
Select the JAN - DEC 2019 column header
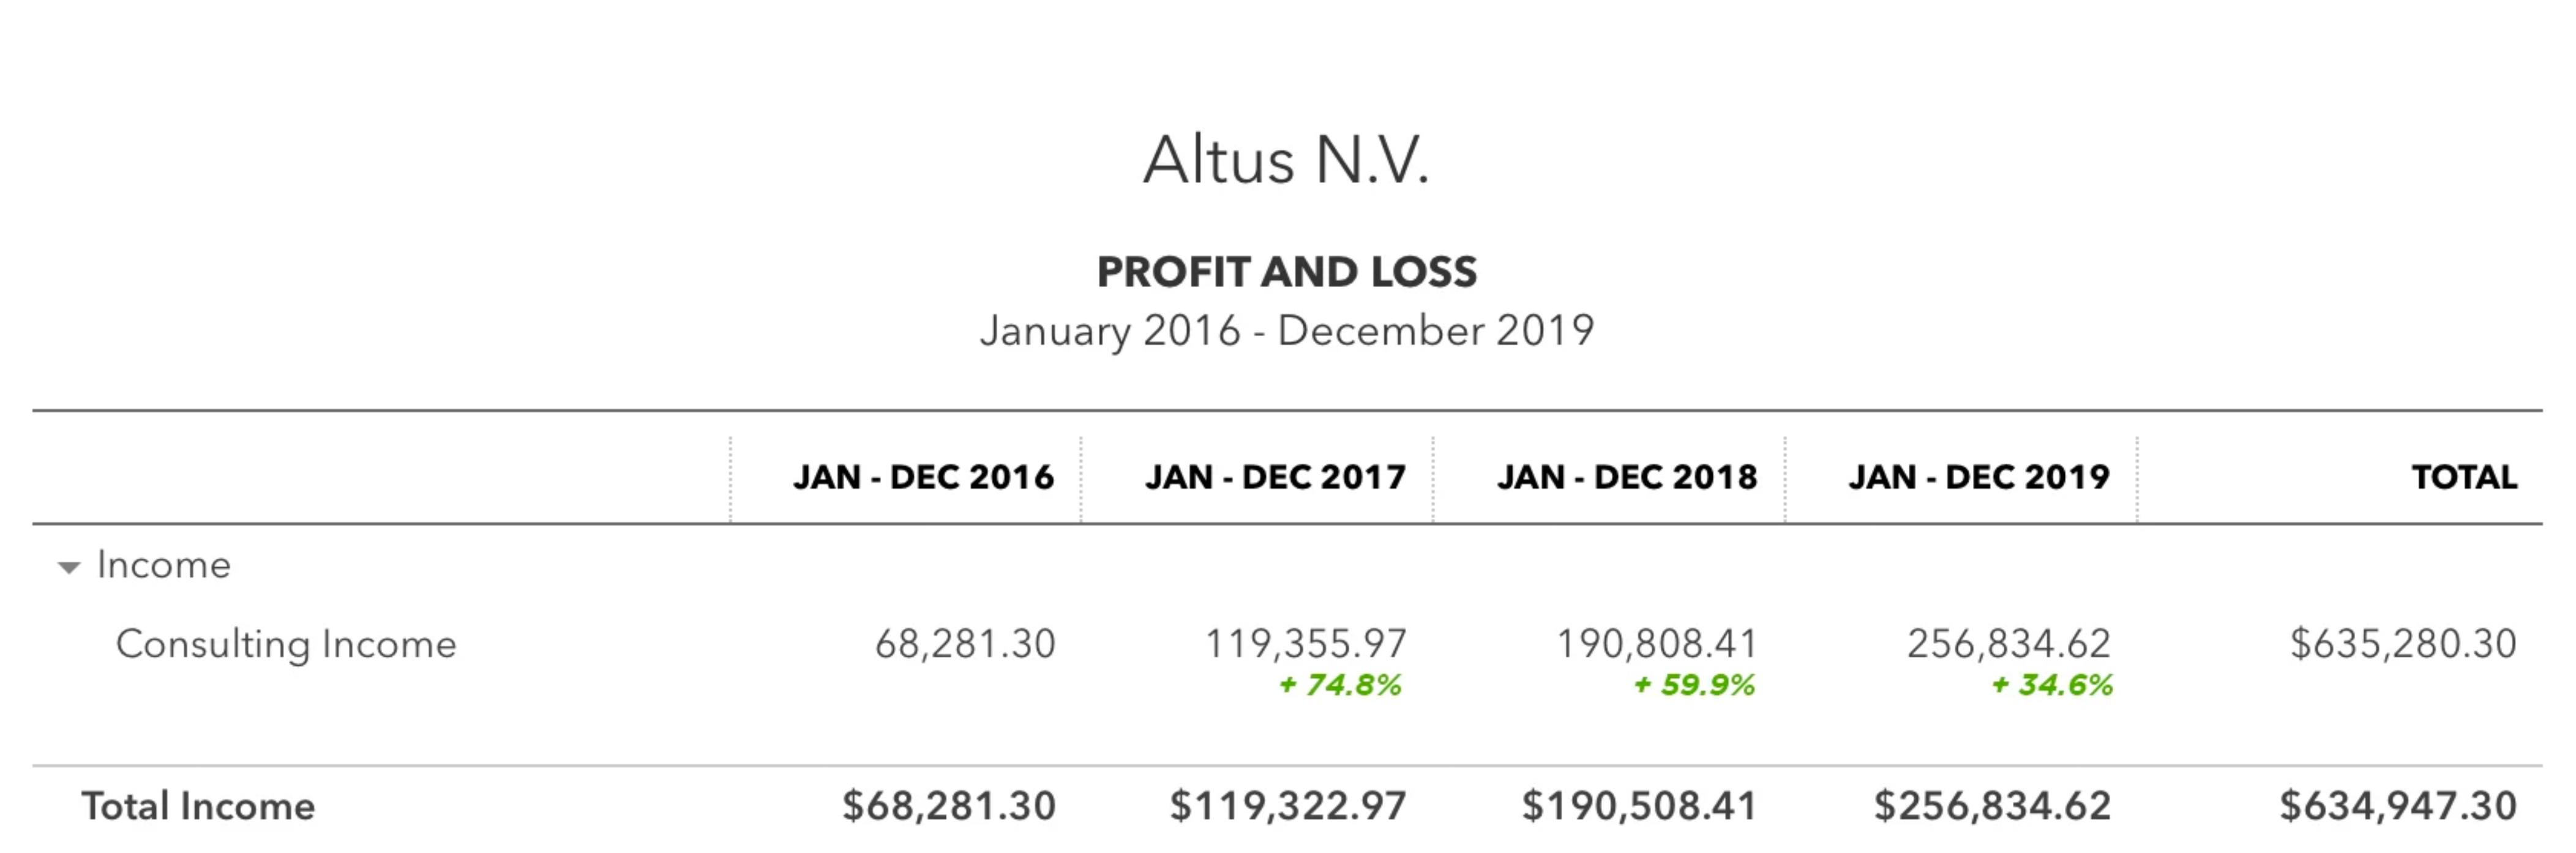click(1979, 477)
